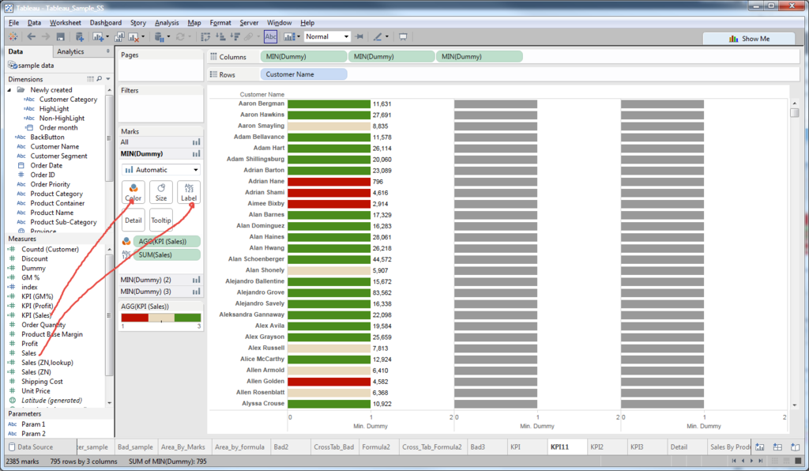Click the Undo back arrow in toolbar
The width and height of the screenshot is (809, 471).
pos(32,36)
